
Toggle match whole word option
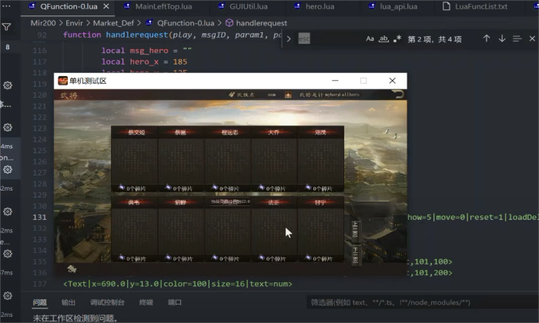point(383,38)
